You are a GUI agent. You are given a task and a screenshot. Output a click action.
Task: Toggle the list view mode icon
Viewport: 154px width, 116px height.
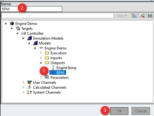click(150, 16)
